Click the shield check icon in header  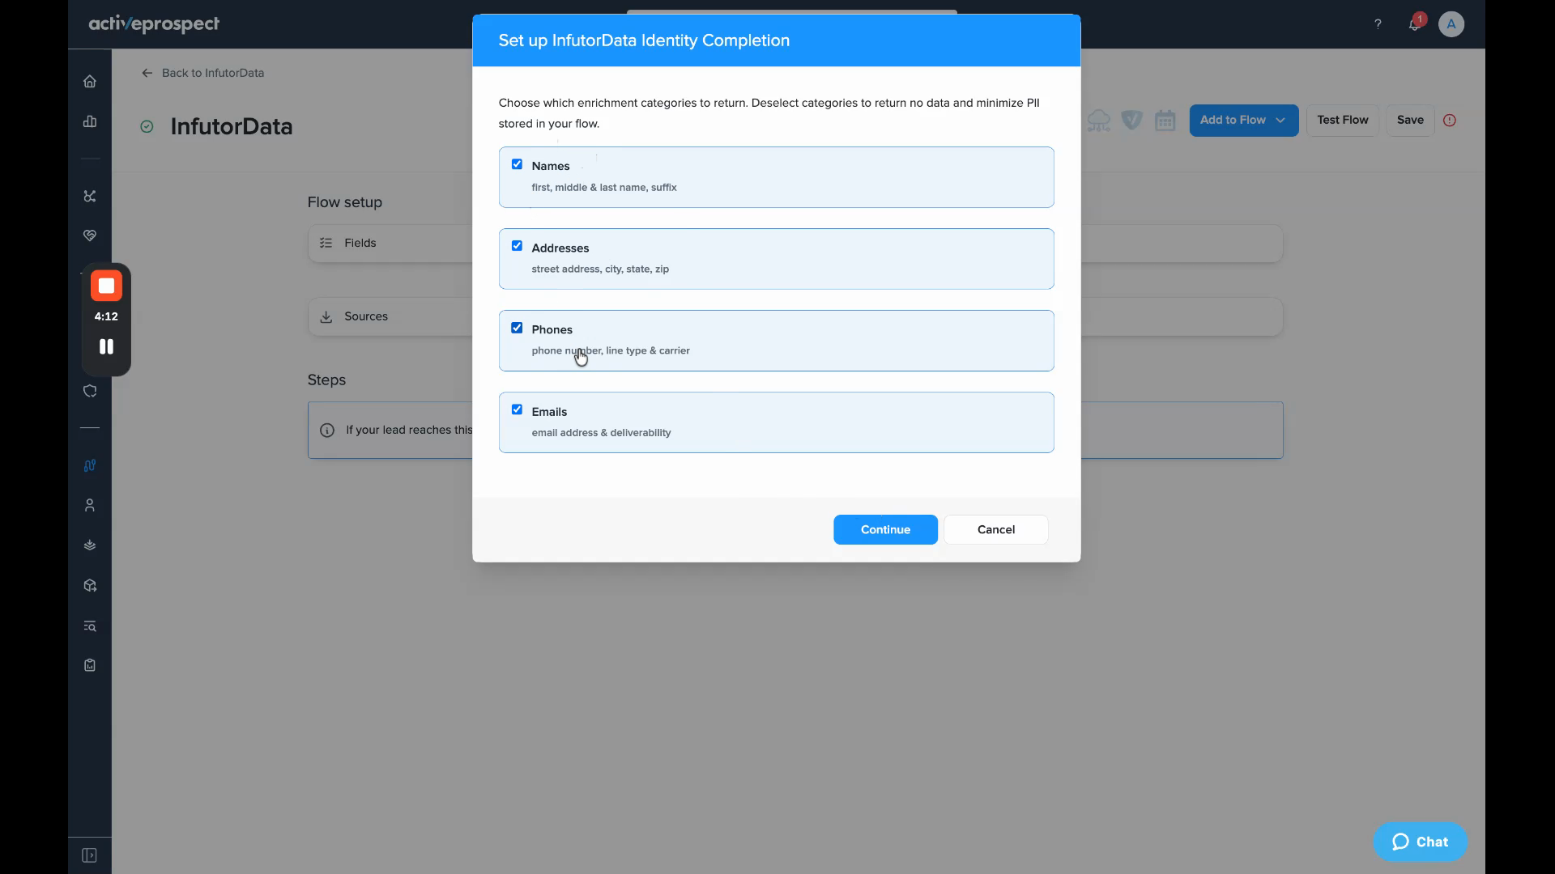pyautogui.click(x=1131, y=121)
